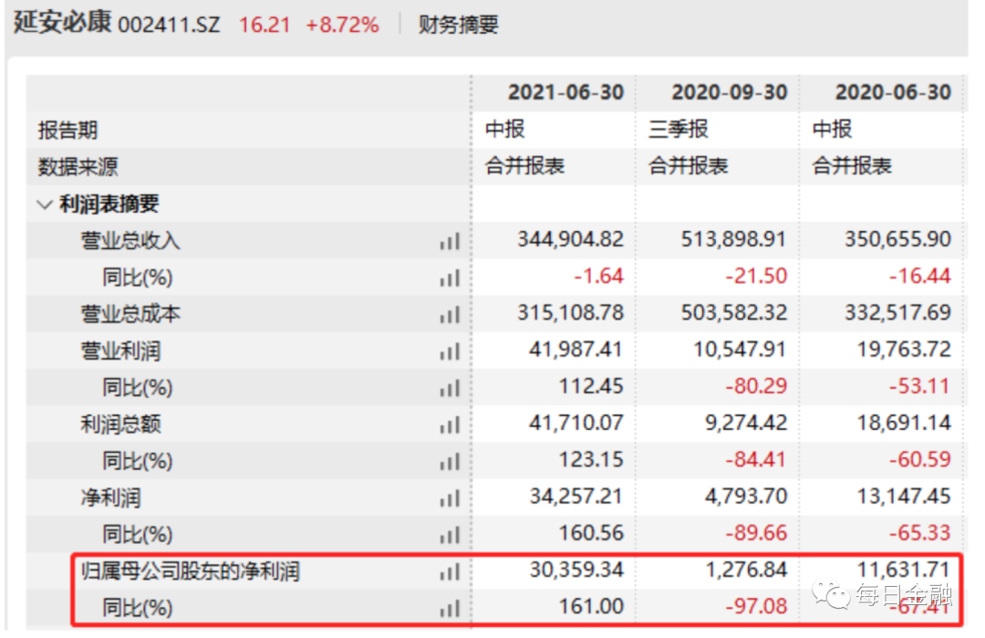Click net profit value 13,147.45
Image resolution: width=985 pixels, height=638 pixels.
[904, 497]
